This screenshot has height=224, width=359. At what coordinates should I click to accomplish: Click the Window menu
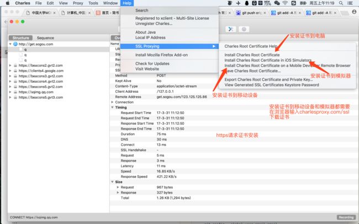[110, 3]
